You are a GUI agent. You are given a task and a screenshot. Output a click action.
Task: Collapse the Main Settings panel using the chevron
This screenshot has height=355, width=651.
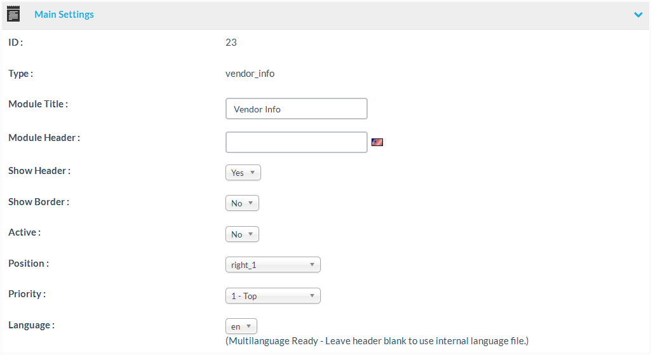pyautogui.click(x=638, y=15)
